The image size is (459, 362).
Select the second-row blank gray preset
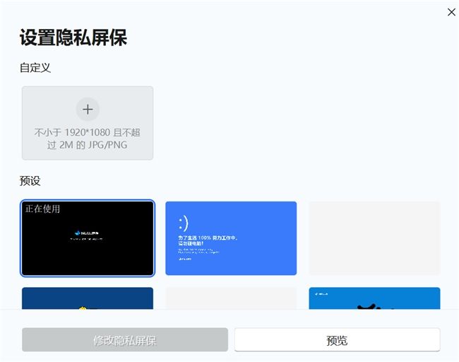[x=231, y=298]
